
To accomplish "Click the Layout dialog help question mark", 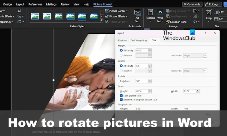I will point(205,33).
